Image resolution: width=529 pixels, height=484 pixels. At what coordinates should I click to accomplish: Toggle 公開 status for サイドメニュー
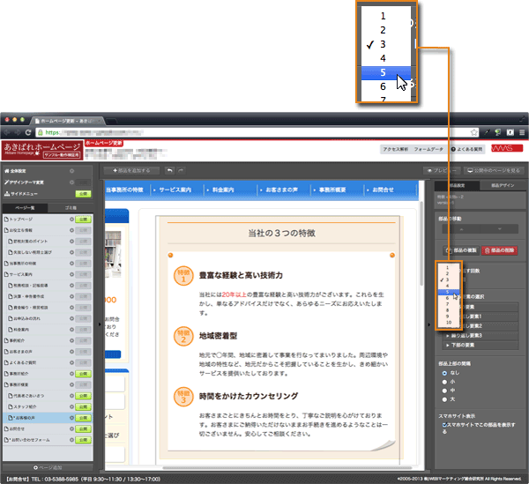pyautogui.click(x=83, y=194)
